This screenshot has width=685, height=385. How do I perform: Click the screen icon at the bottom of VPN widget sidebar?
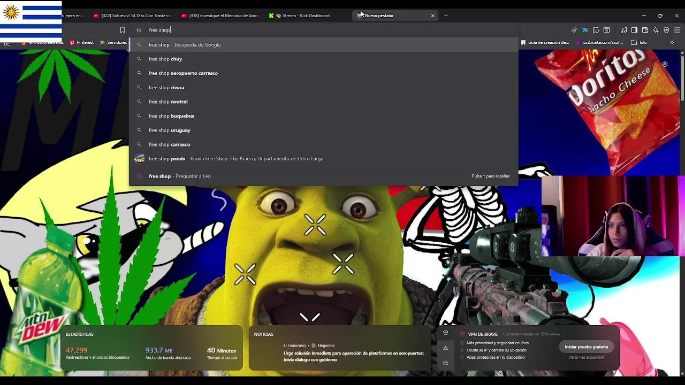(x=445, y=363)
